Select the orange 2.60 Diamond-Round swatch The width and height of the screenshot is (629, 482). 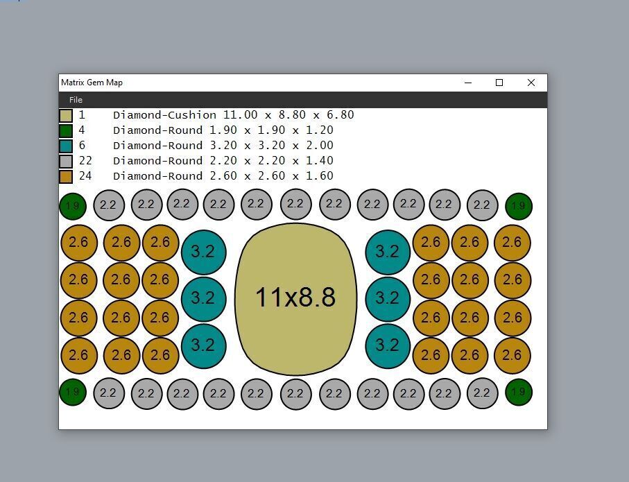[66, 177]
